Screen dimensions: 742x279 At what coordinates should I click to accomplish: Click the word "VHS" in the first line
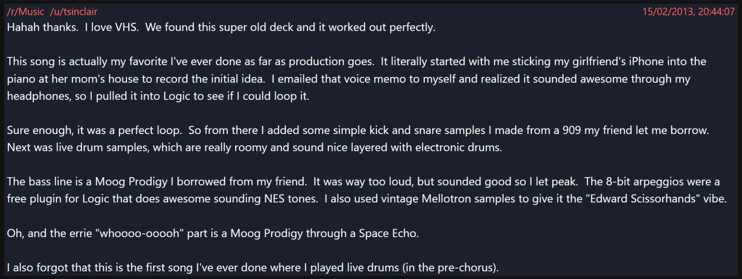point(126,27)
